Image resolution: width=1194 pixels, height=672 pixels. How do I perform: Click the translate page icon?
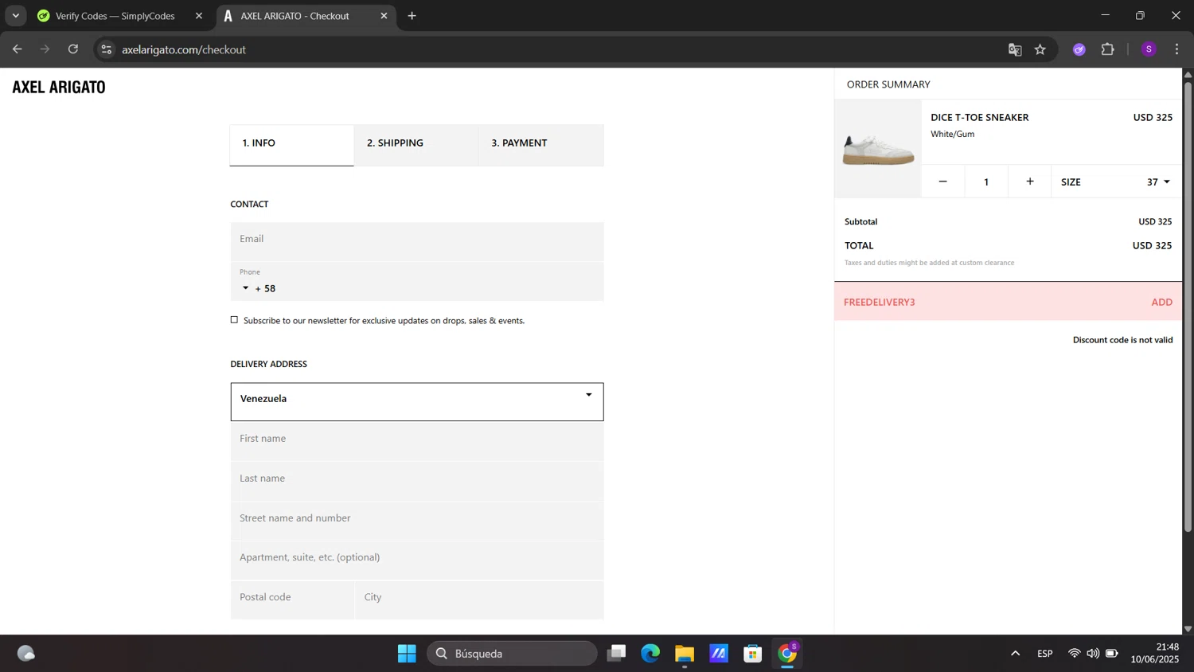(1015, 49)
